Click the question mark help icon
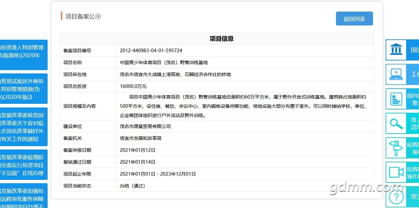 click(396, 197)
